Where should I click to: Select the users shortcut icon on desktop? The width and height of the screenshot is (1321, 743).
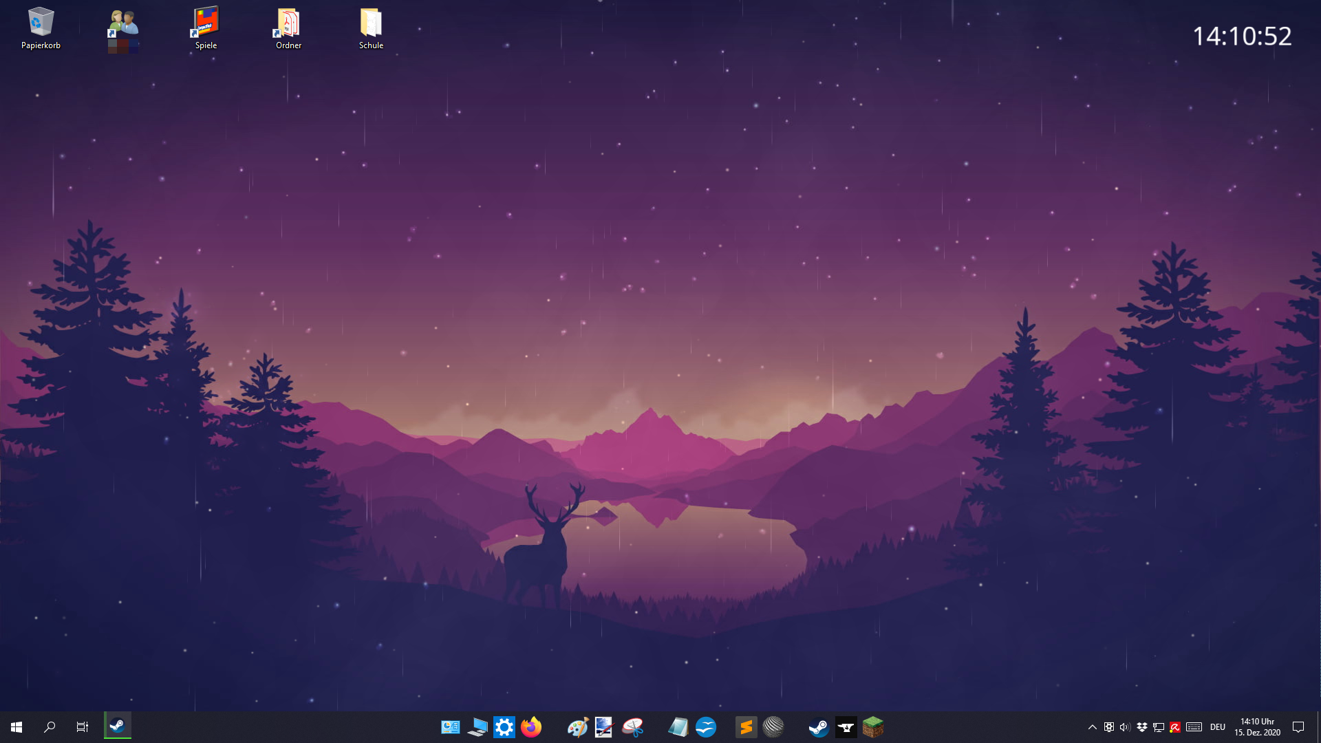123,30
